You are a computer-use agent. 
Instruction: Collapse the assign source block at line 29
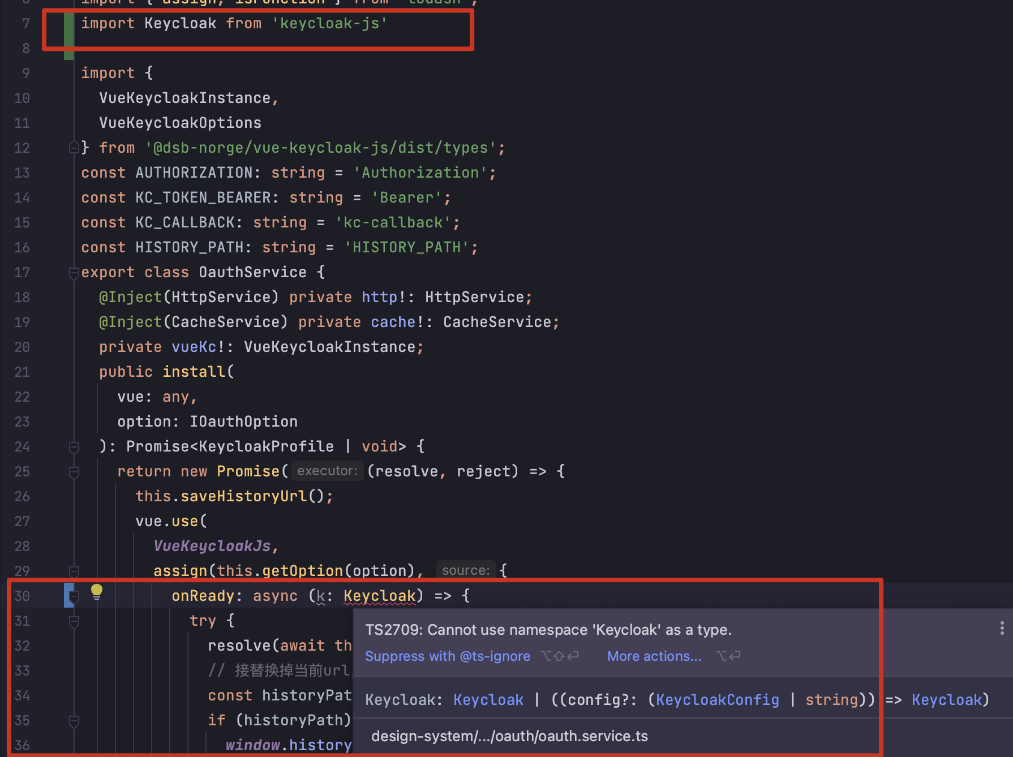coord(74,571)
